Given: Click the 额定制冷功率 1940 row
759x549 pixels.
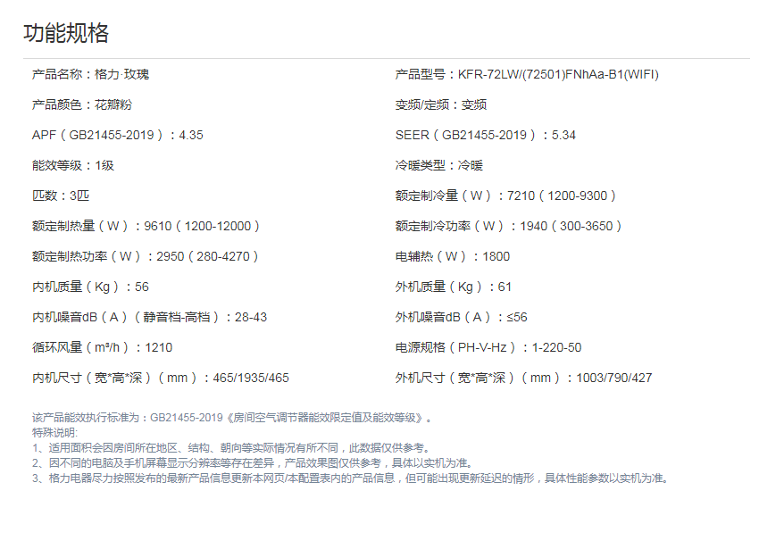Looking at the screenshot, I should (x=509, y=227).
